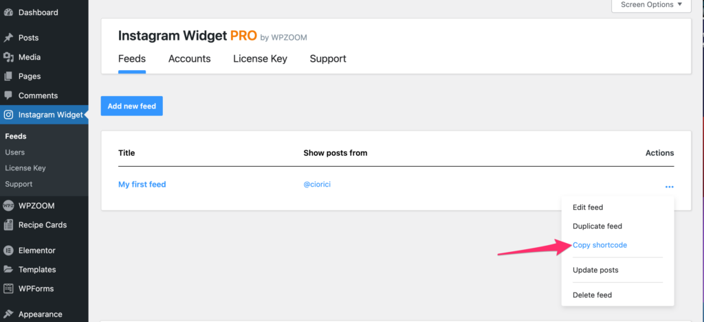Image resolution: width=704 pixels, height=322 pixels.
Task: Click the Posts pin icon
Action: [8, 38]
